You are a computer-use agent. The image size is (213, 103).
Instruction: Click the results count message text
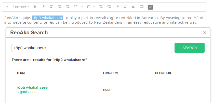click(x=49, y=60)
